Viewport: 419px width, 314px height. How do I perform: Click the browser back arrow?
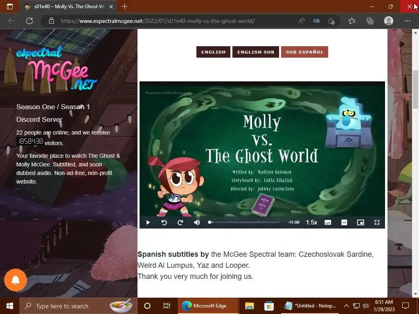coord(11,21)
